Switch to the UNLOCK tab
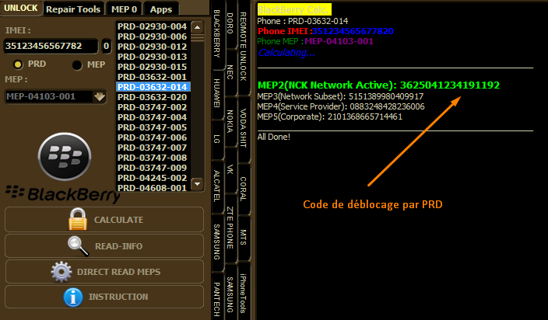This screenshot has height=320, width=548. click(21, 8)
